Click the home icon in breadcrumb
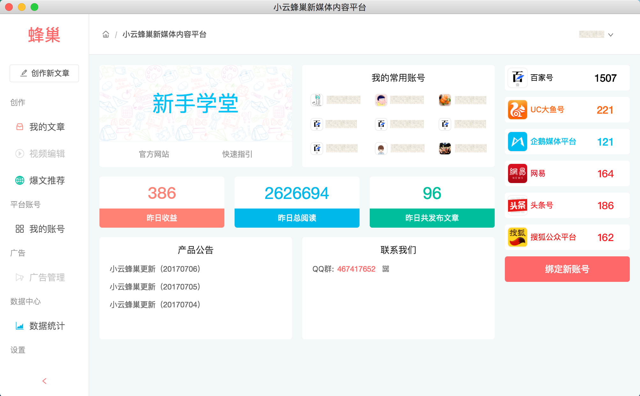 tap(106, 34)
